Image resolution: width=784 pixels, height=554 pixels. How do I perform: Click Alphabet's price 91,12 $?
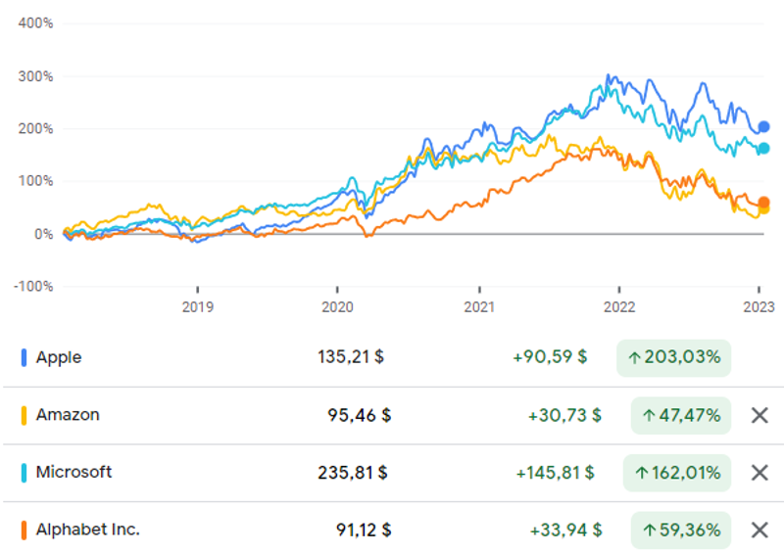[364, 531]
